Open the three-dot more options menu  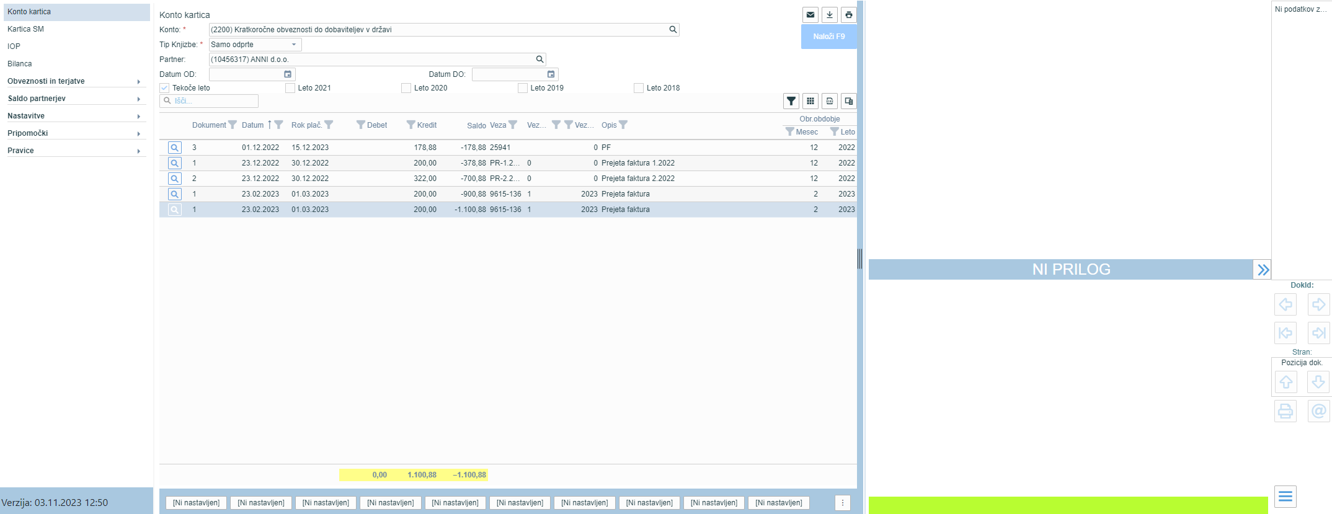[x=843, y=503]
